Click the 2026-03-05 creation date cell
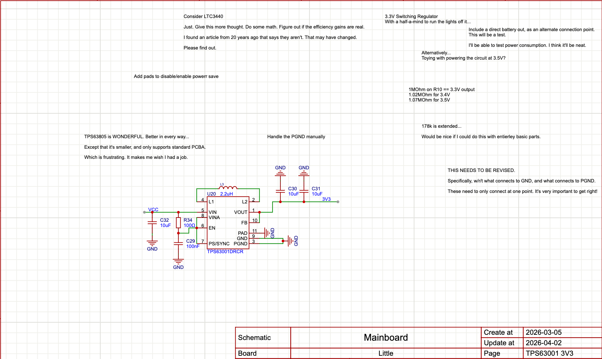602x359 pixels. coord(562,332)
